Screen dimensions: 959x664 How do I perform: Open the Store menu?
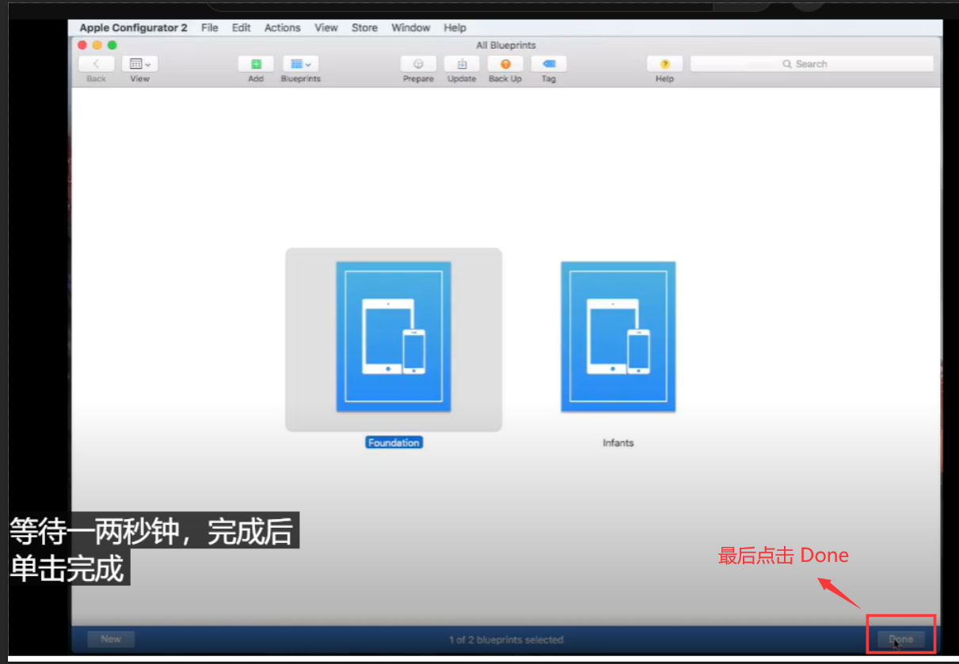tap(364, 28)
